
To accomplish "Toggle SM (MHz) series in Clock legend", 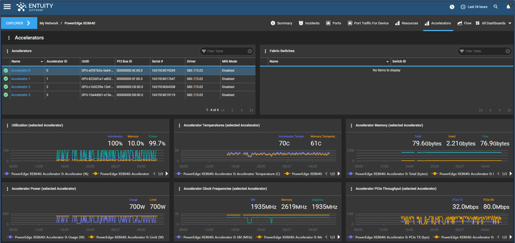I will pos(213,237).
